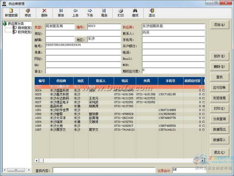Click the 查找 binoculars toolbar icon

135,13
